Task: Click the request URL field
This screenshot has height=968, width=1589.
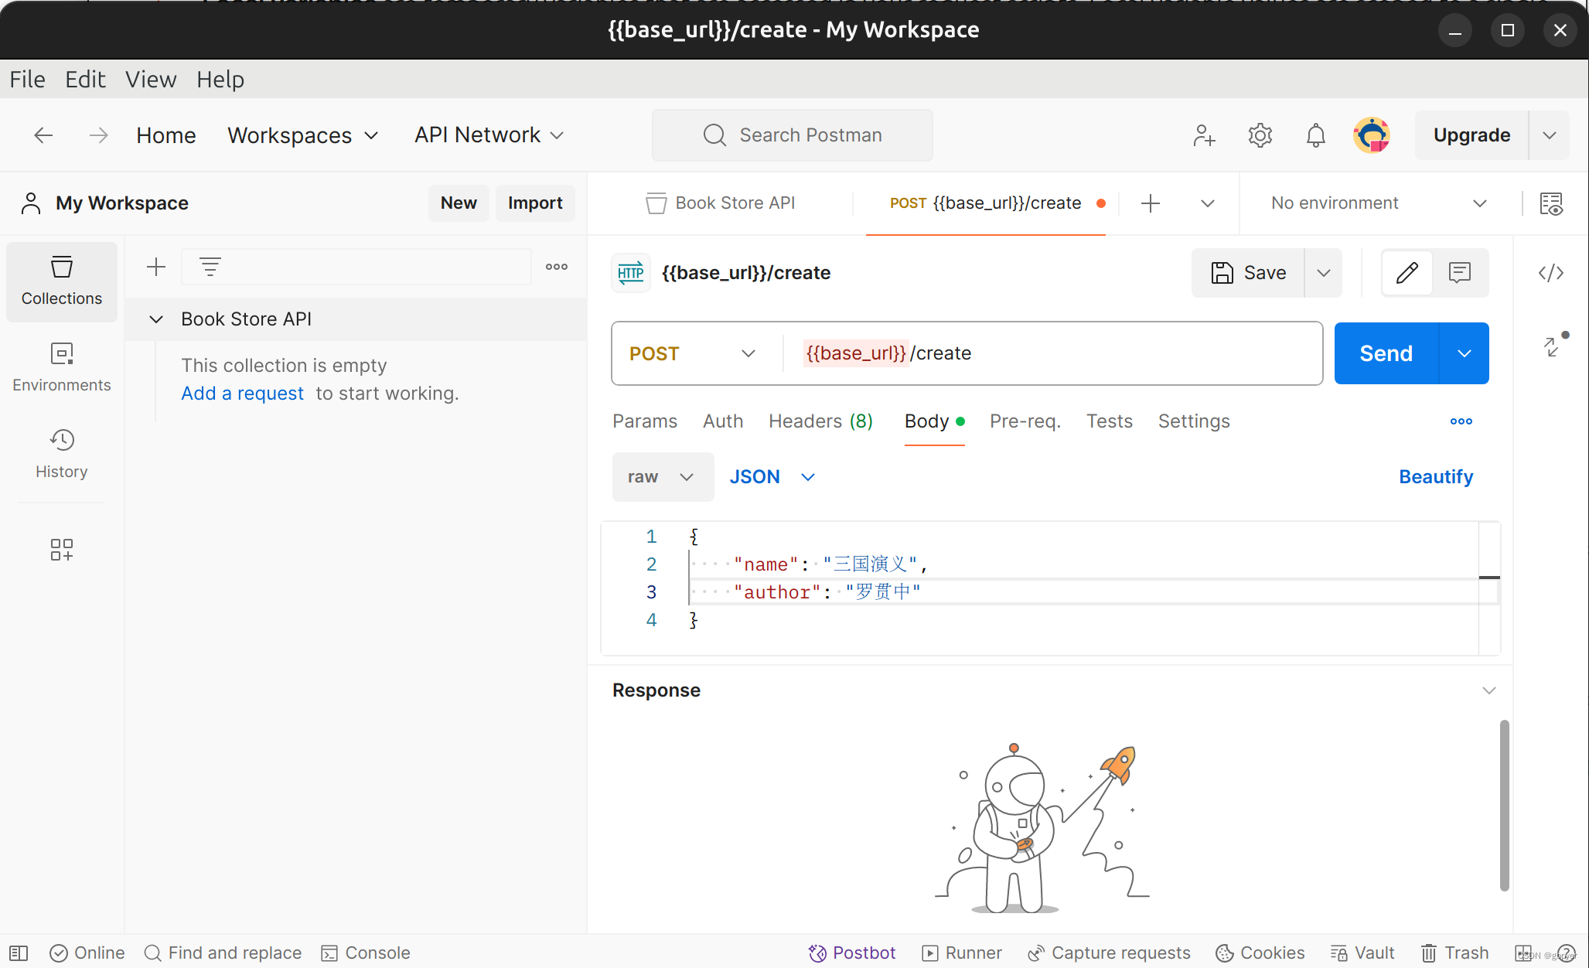Action: click(x=1052, y=353)
